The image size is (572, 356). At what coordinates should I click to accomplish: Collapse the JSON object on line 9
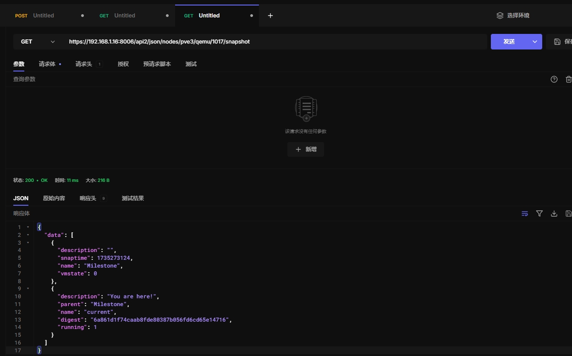pyautogui.click(x=28, y=289)
